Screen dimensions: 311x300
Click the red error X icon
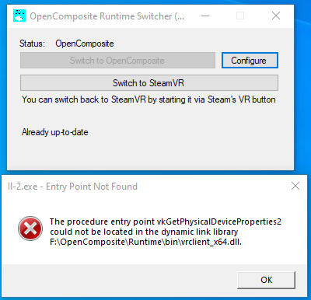click(30, 228)
